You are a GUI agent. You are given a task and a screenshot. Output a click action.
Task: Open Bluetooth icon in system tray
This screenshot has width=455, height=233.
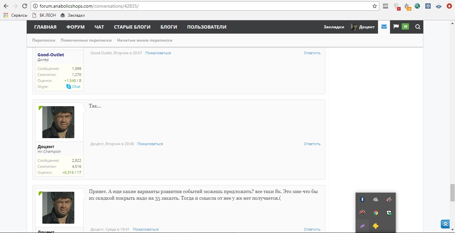(x=362, y=199)
